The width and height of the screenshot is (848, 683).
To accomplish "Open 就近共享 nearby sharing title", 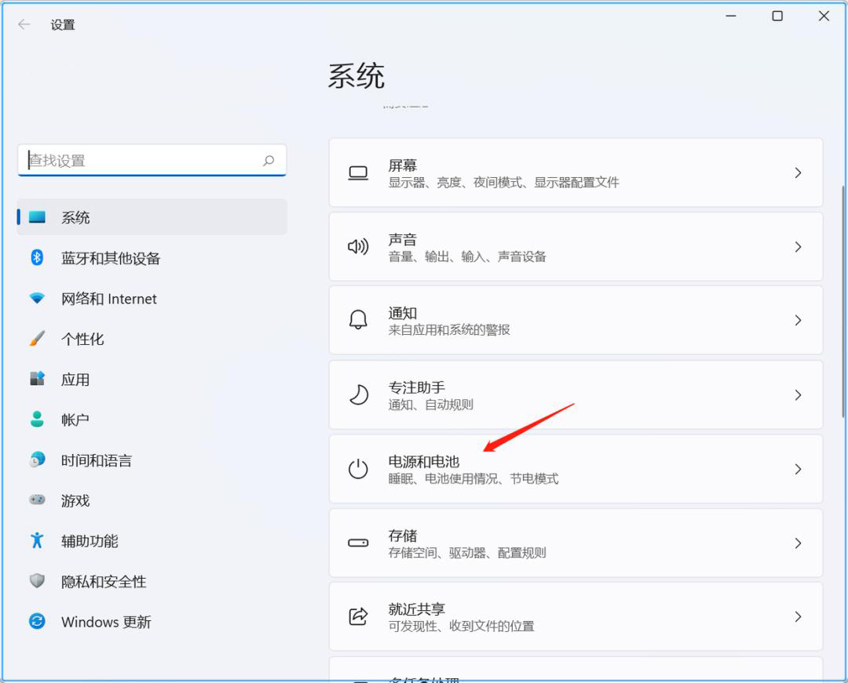I will point(416,609).
